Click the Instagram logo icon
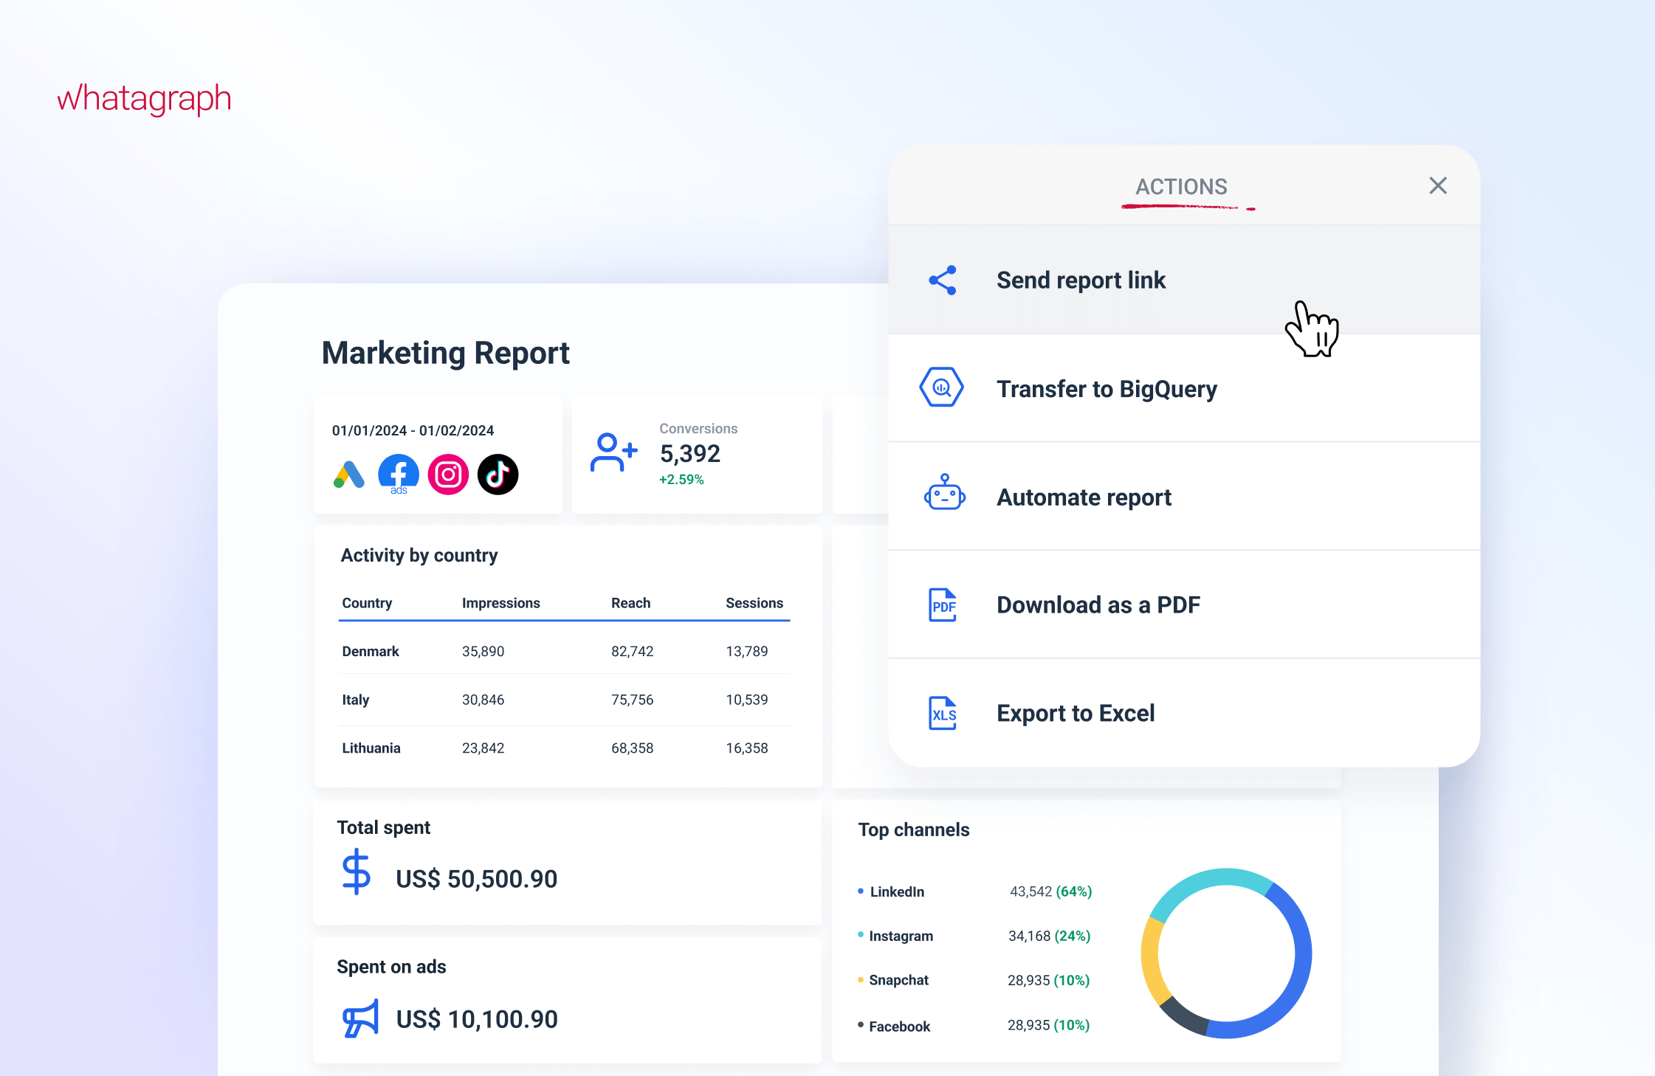This screenshot has width=1655, height=1076. click(448, 475)
